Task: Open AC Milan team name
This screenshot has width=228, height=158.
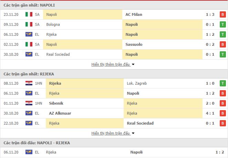Action: [134, 14]
